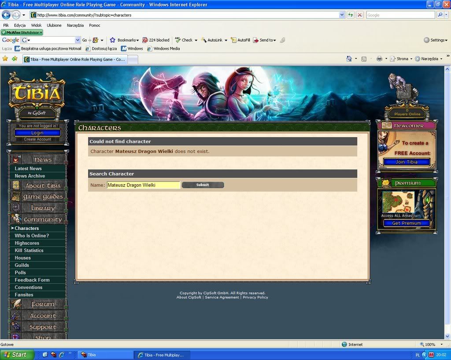Open the Plik menu
The height and width of the screenshot is (360, 451).
(x=6, y=25)
